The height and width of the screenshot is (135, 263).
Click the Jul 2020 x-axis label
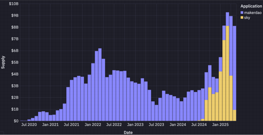click(29, 125)
